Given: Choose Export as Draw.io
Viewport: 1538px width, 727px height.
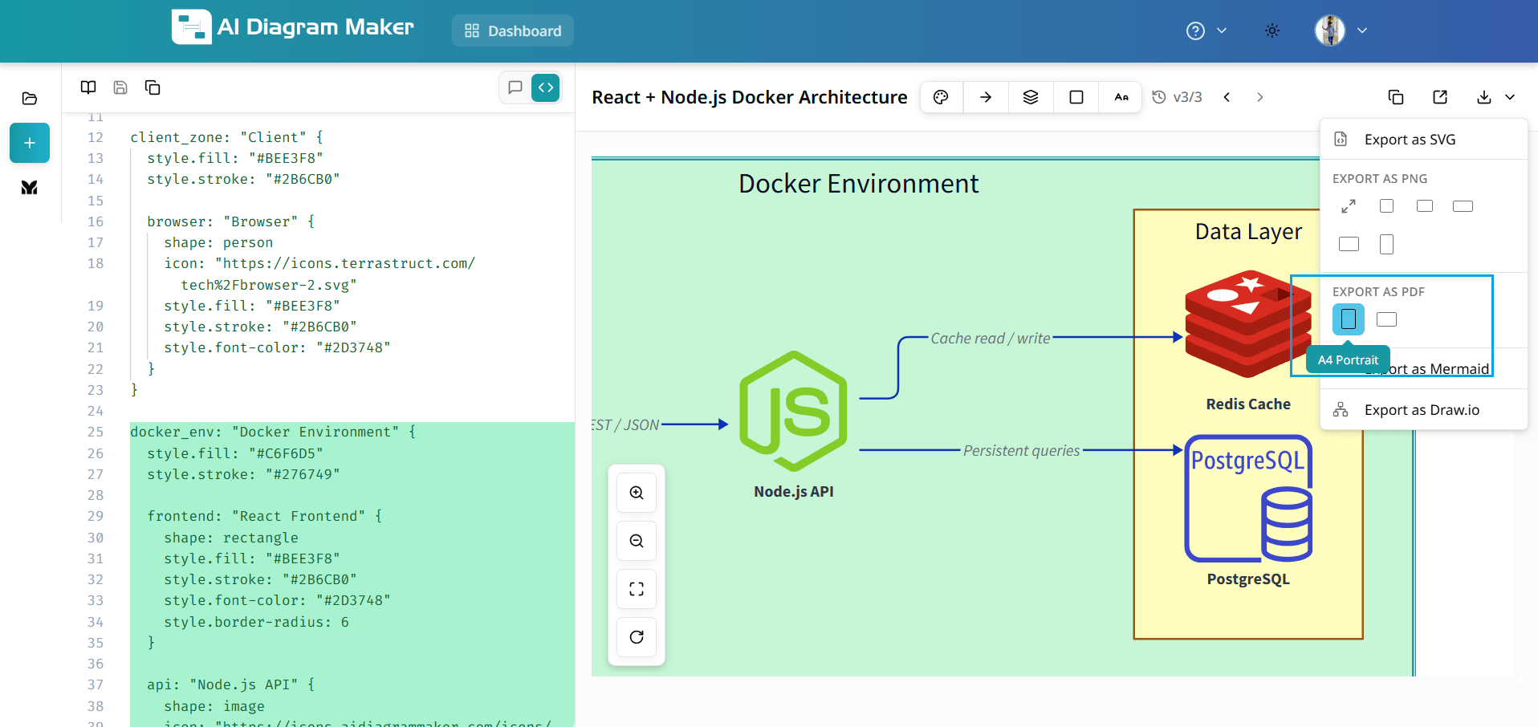Looking at the screenshot, I should (1421, 410).
